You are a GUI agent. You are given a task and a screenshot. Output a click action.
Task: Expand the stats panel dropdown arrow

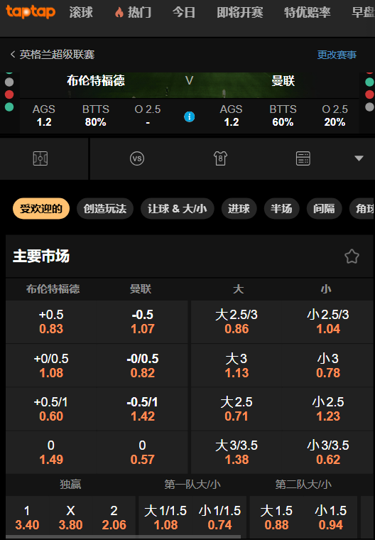coord(359,158)
